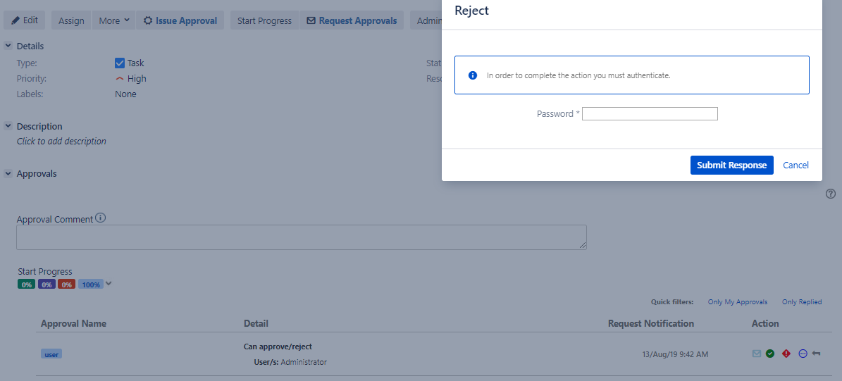The width and height of the screenshot is (842, 381).
Task: Click the envelope notification icon in Action
Action: pos(757,354)
